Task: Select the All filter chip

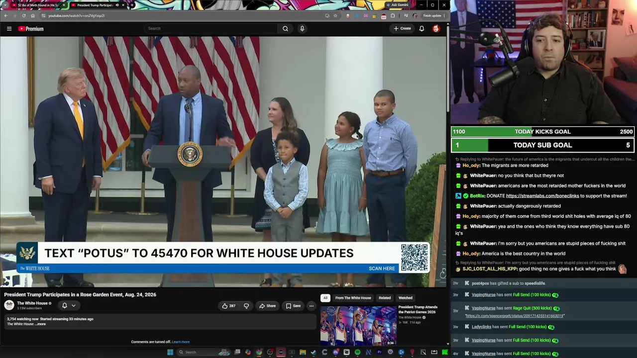Action: 325,298
